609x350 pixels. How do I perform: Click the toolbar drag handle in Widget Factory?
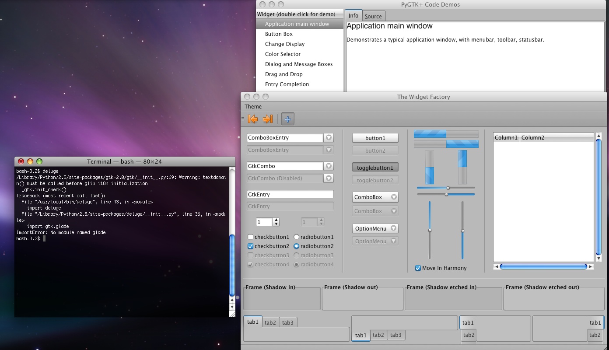[x=243, y=119]
